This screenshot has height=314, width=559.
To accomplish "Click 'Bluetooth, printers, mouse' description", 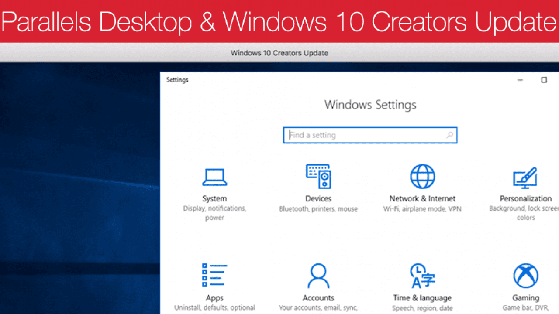I will point(318,209).
